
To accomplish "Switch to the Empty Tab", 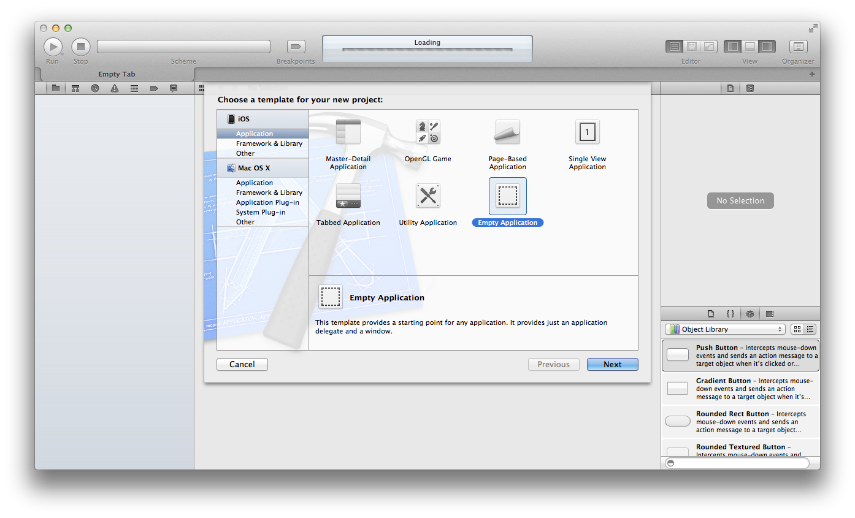I will click(x=117, y=74).
